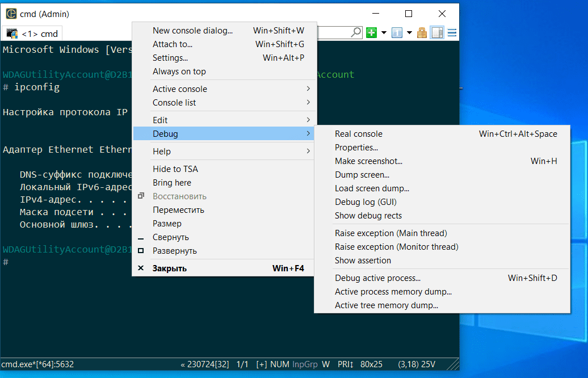Click Свернуть to minimize the window
The image size is (588, 378).
point(224,237)
